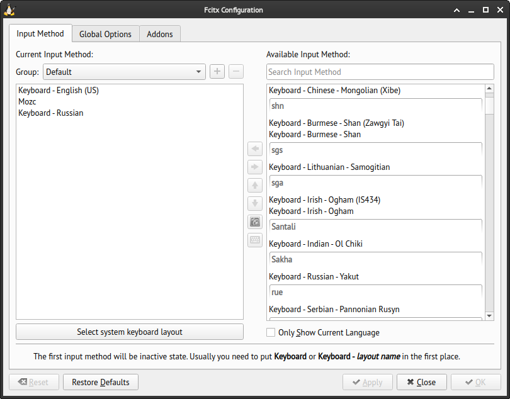The width and height of the screenshot is (510, 399).
Task: Expand the Santali language entry
Action: 375,226
